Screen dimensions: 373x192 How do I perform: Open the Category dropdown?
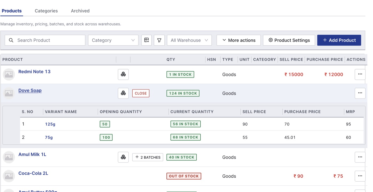pyautogui.click(x=113, y=40)
